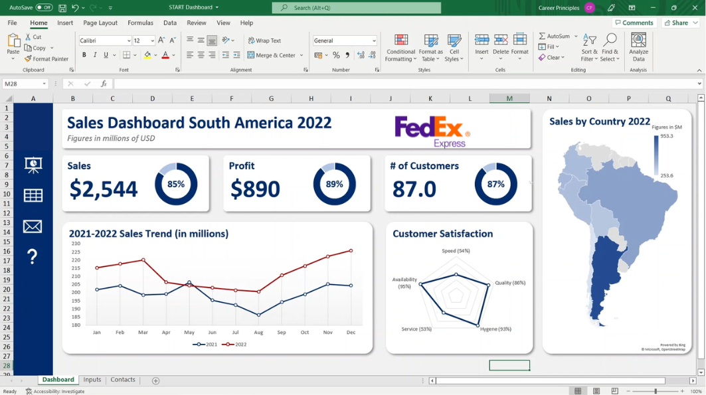Open the Name Box dropdown arrow
The width and height of the screenshot is (706, 395).
point(44,84)
